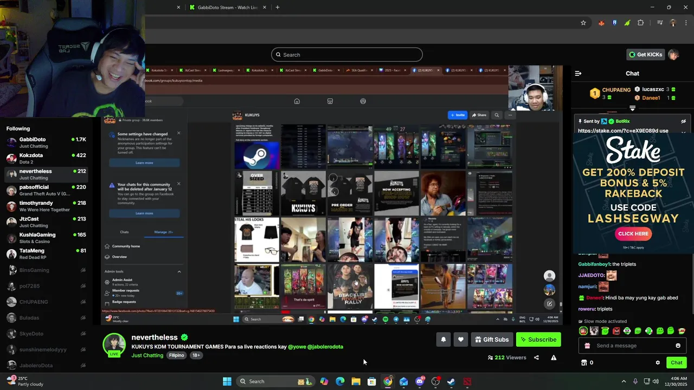Screen dimensions: 694x390
Task: Click the green Chat send button
Action: pos(676,362)
